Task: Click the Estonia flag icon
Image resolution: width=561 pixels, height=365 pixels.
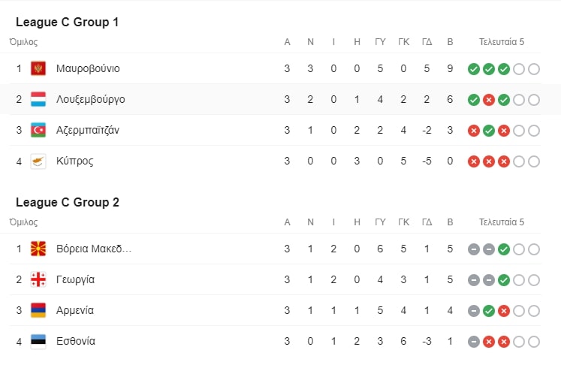Action: tap(38, 342)
